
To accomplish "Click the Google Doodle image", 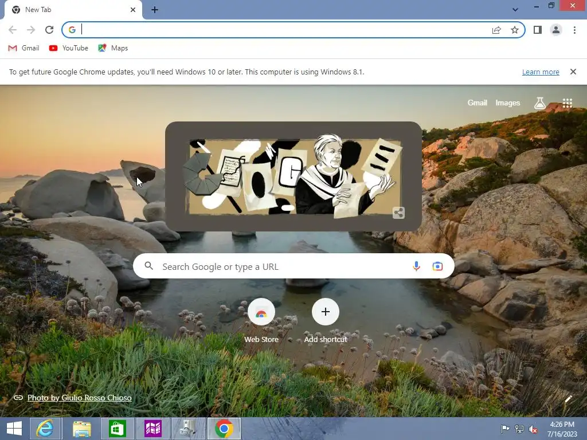I will [293, 176].
